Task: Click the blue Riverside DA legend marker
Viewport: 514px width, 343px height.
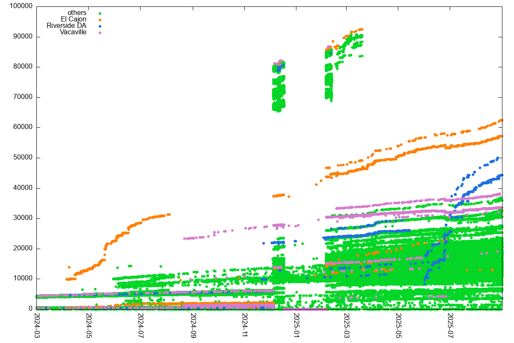Action: tap(100, 26)
